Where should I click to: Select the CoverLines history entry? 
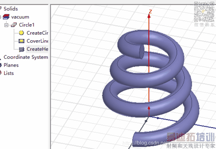coord(37,41)
